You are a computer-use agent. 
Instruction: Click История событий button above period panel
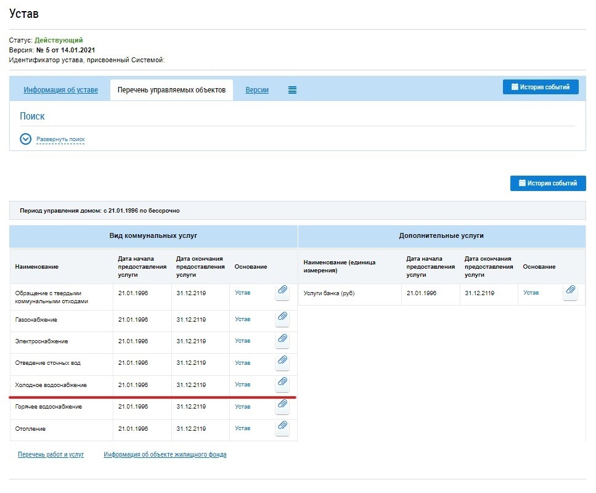tap(548, 183)
